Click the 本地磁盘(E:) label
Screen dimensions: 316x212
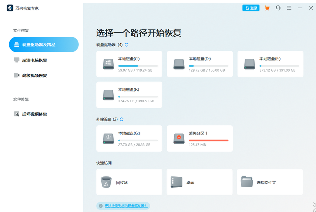click(x=270, y=59)
